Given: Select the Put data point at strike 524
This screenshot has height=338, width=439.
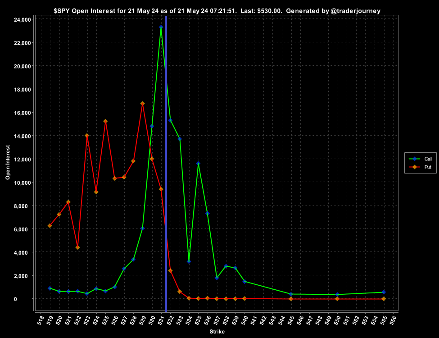Looking at the screenshot, I should point(96,192).
